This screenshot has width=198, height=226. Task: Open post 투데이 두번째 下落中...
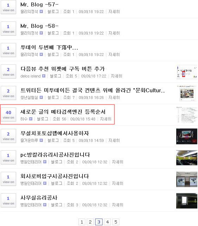[x=49, y=47]
